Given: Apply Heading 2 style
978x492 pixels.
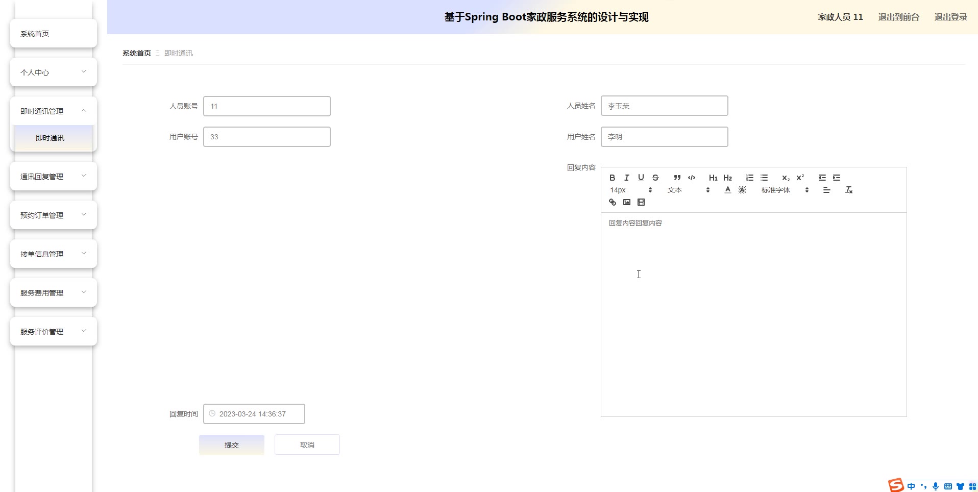Looking at the screenshot, I should pyautogui.click(x=728, y=178).
